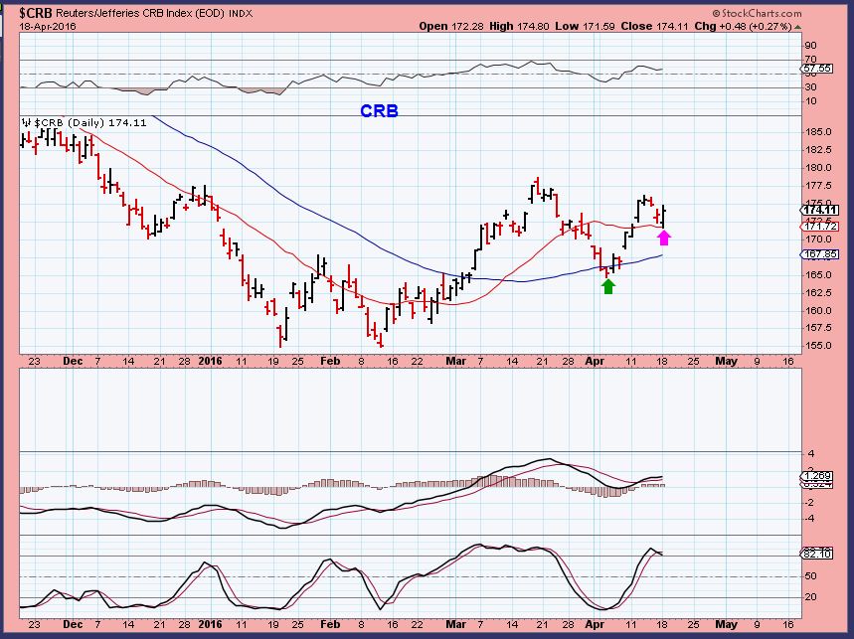Click the 157.5 price axis label
Screen dimensions: 854x639
(x=817, y=328)
